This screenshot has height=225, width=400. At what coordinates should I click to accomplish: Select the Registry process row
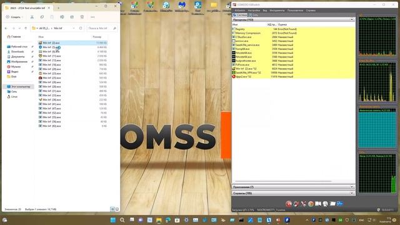coord(293,29)
